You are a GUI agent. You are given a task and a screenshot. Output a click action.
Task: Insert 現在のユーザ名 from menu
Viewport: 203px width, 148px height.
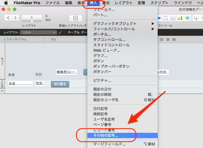click(122, 100)
